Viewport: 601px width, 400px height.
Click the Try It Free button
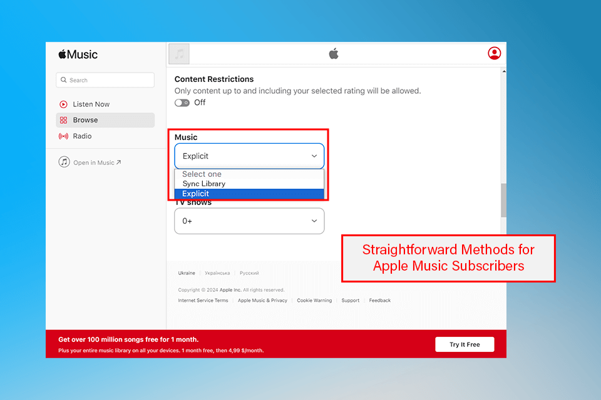[465, 344]
